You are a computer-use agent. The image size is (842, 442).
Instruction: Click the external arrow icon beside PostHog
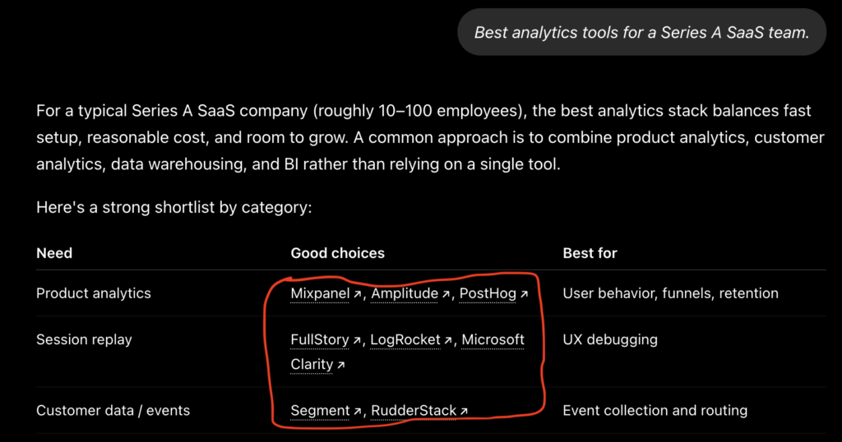(524, 294)
